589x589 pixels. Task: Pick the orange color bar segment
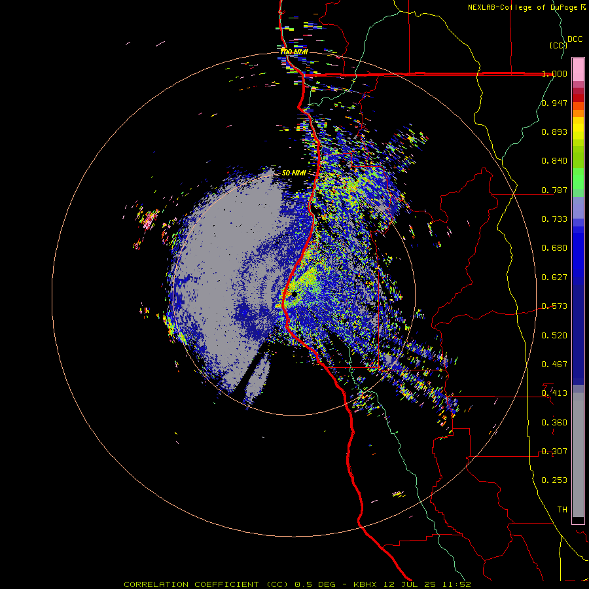click(578, 113)
